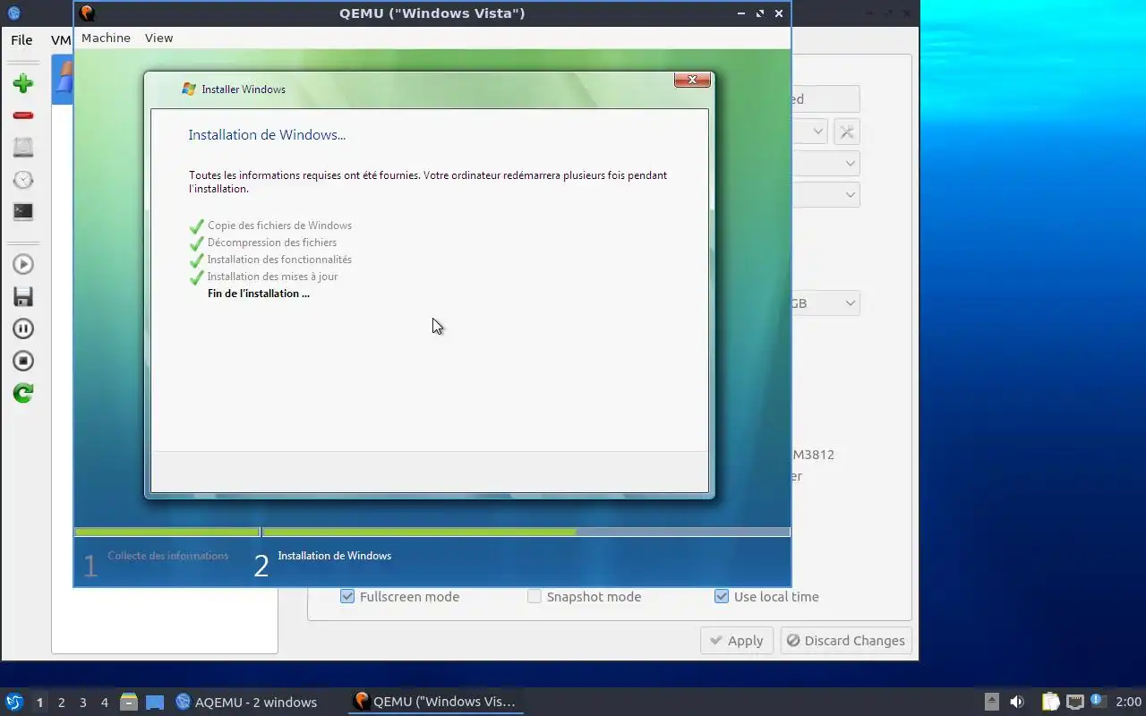The height and width of the screenshot is (716, 1146).
Task: Open the GB size dropdown in AQEMU
Action: [x=825, y=303]
